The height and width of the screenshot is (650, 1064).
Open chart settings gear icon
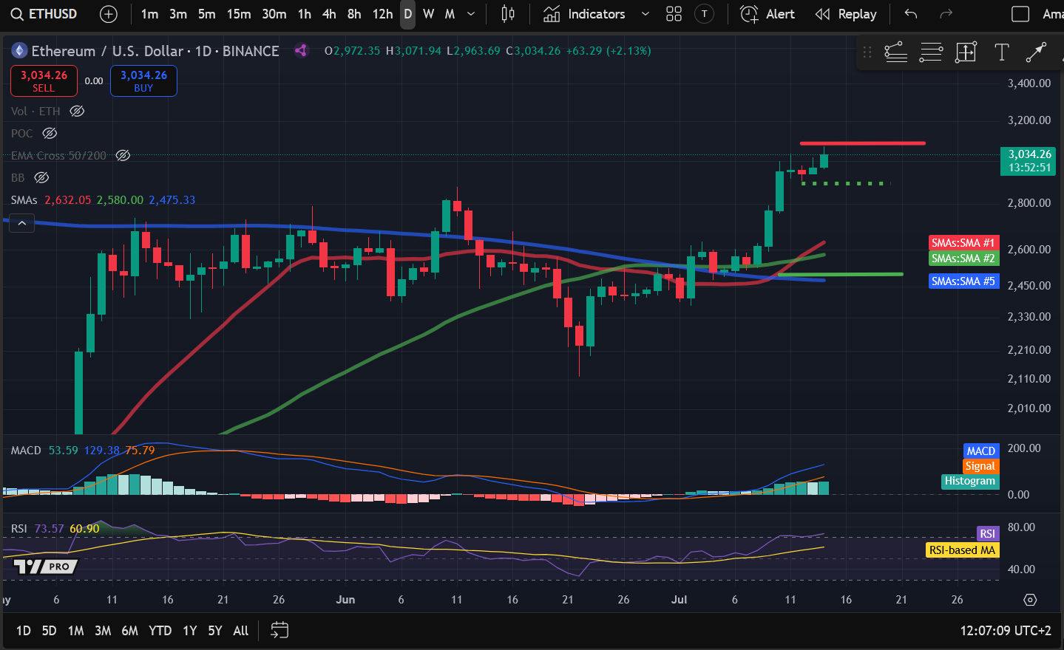pyautogui.click(x=1030, y=600)
